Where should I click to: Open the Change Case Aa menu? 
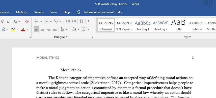click(17, 21)
